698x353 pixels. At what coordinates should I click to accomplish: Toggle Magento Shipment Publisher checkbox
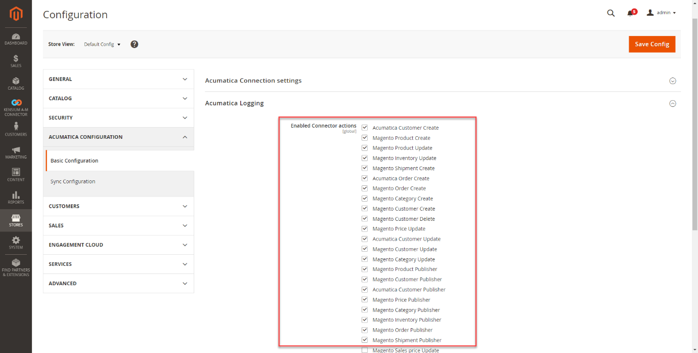tap(365, 340)
